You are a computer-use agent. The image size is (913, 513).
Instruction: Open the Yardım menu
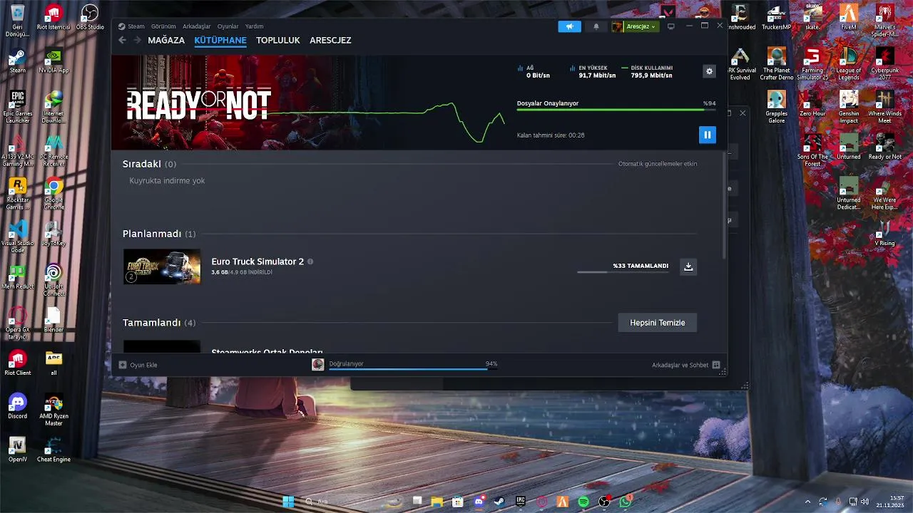pyautogui.click(x=255, y=26)
